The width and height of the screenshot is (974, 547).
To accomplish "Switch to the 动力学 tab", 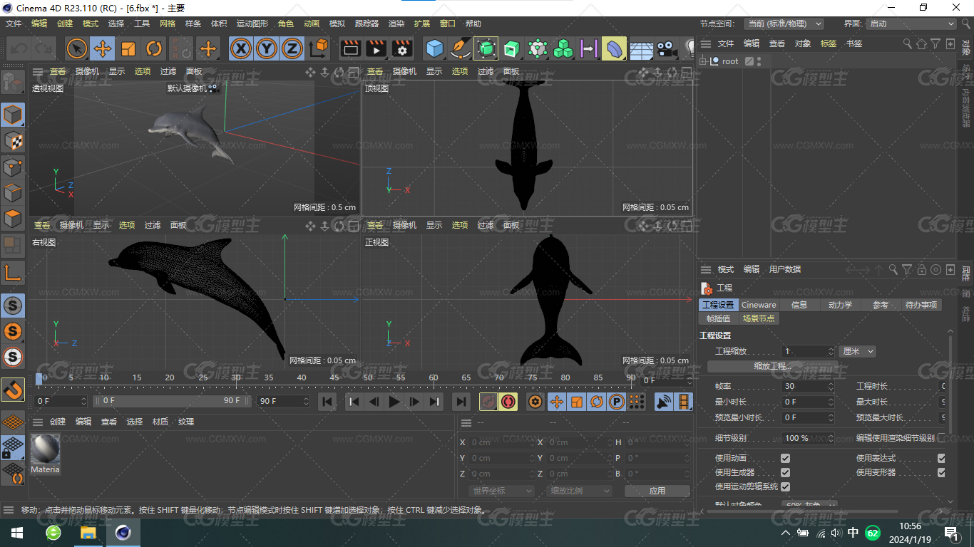I will [x=840, y=305].
